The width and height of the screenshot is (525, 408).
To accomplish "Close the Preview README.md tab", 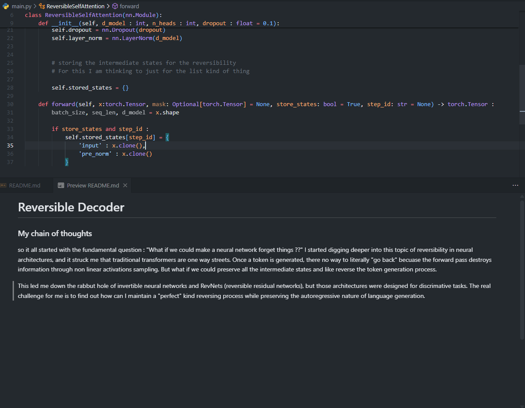I will click(125, 186).
